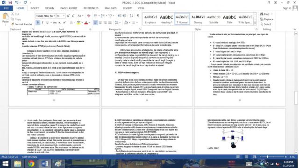Toggle Show paragraph marks pilcrow

click(x=138, y=16)
